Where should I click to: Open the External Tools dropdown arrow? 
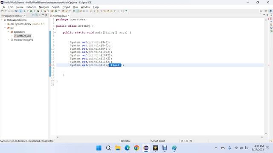click(48, 11)
